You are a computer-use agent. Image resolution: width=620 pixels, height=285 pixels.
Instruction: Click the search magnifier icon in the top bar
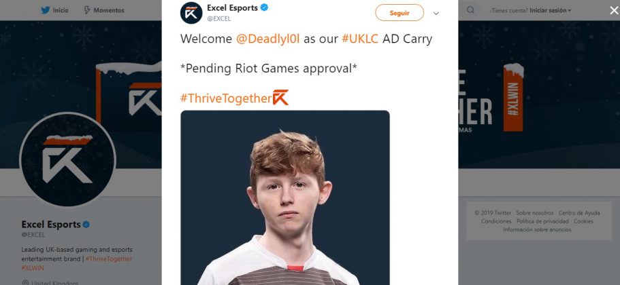coord(470,10)
